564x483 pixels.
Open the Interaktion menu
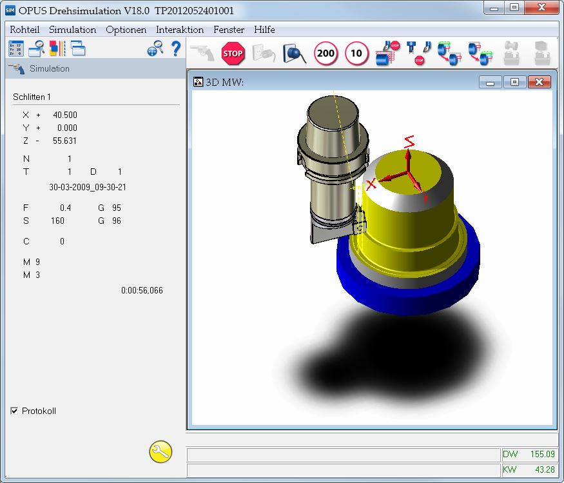(180, 30)
